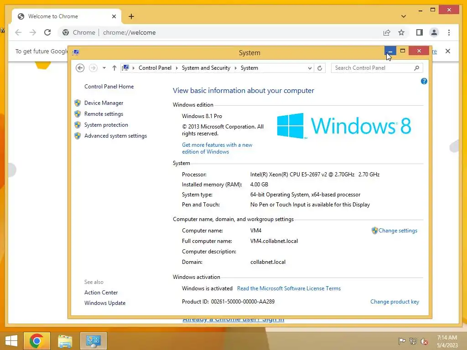Click the Windows 8.1 Pro text

(x=202, y=116)
